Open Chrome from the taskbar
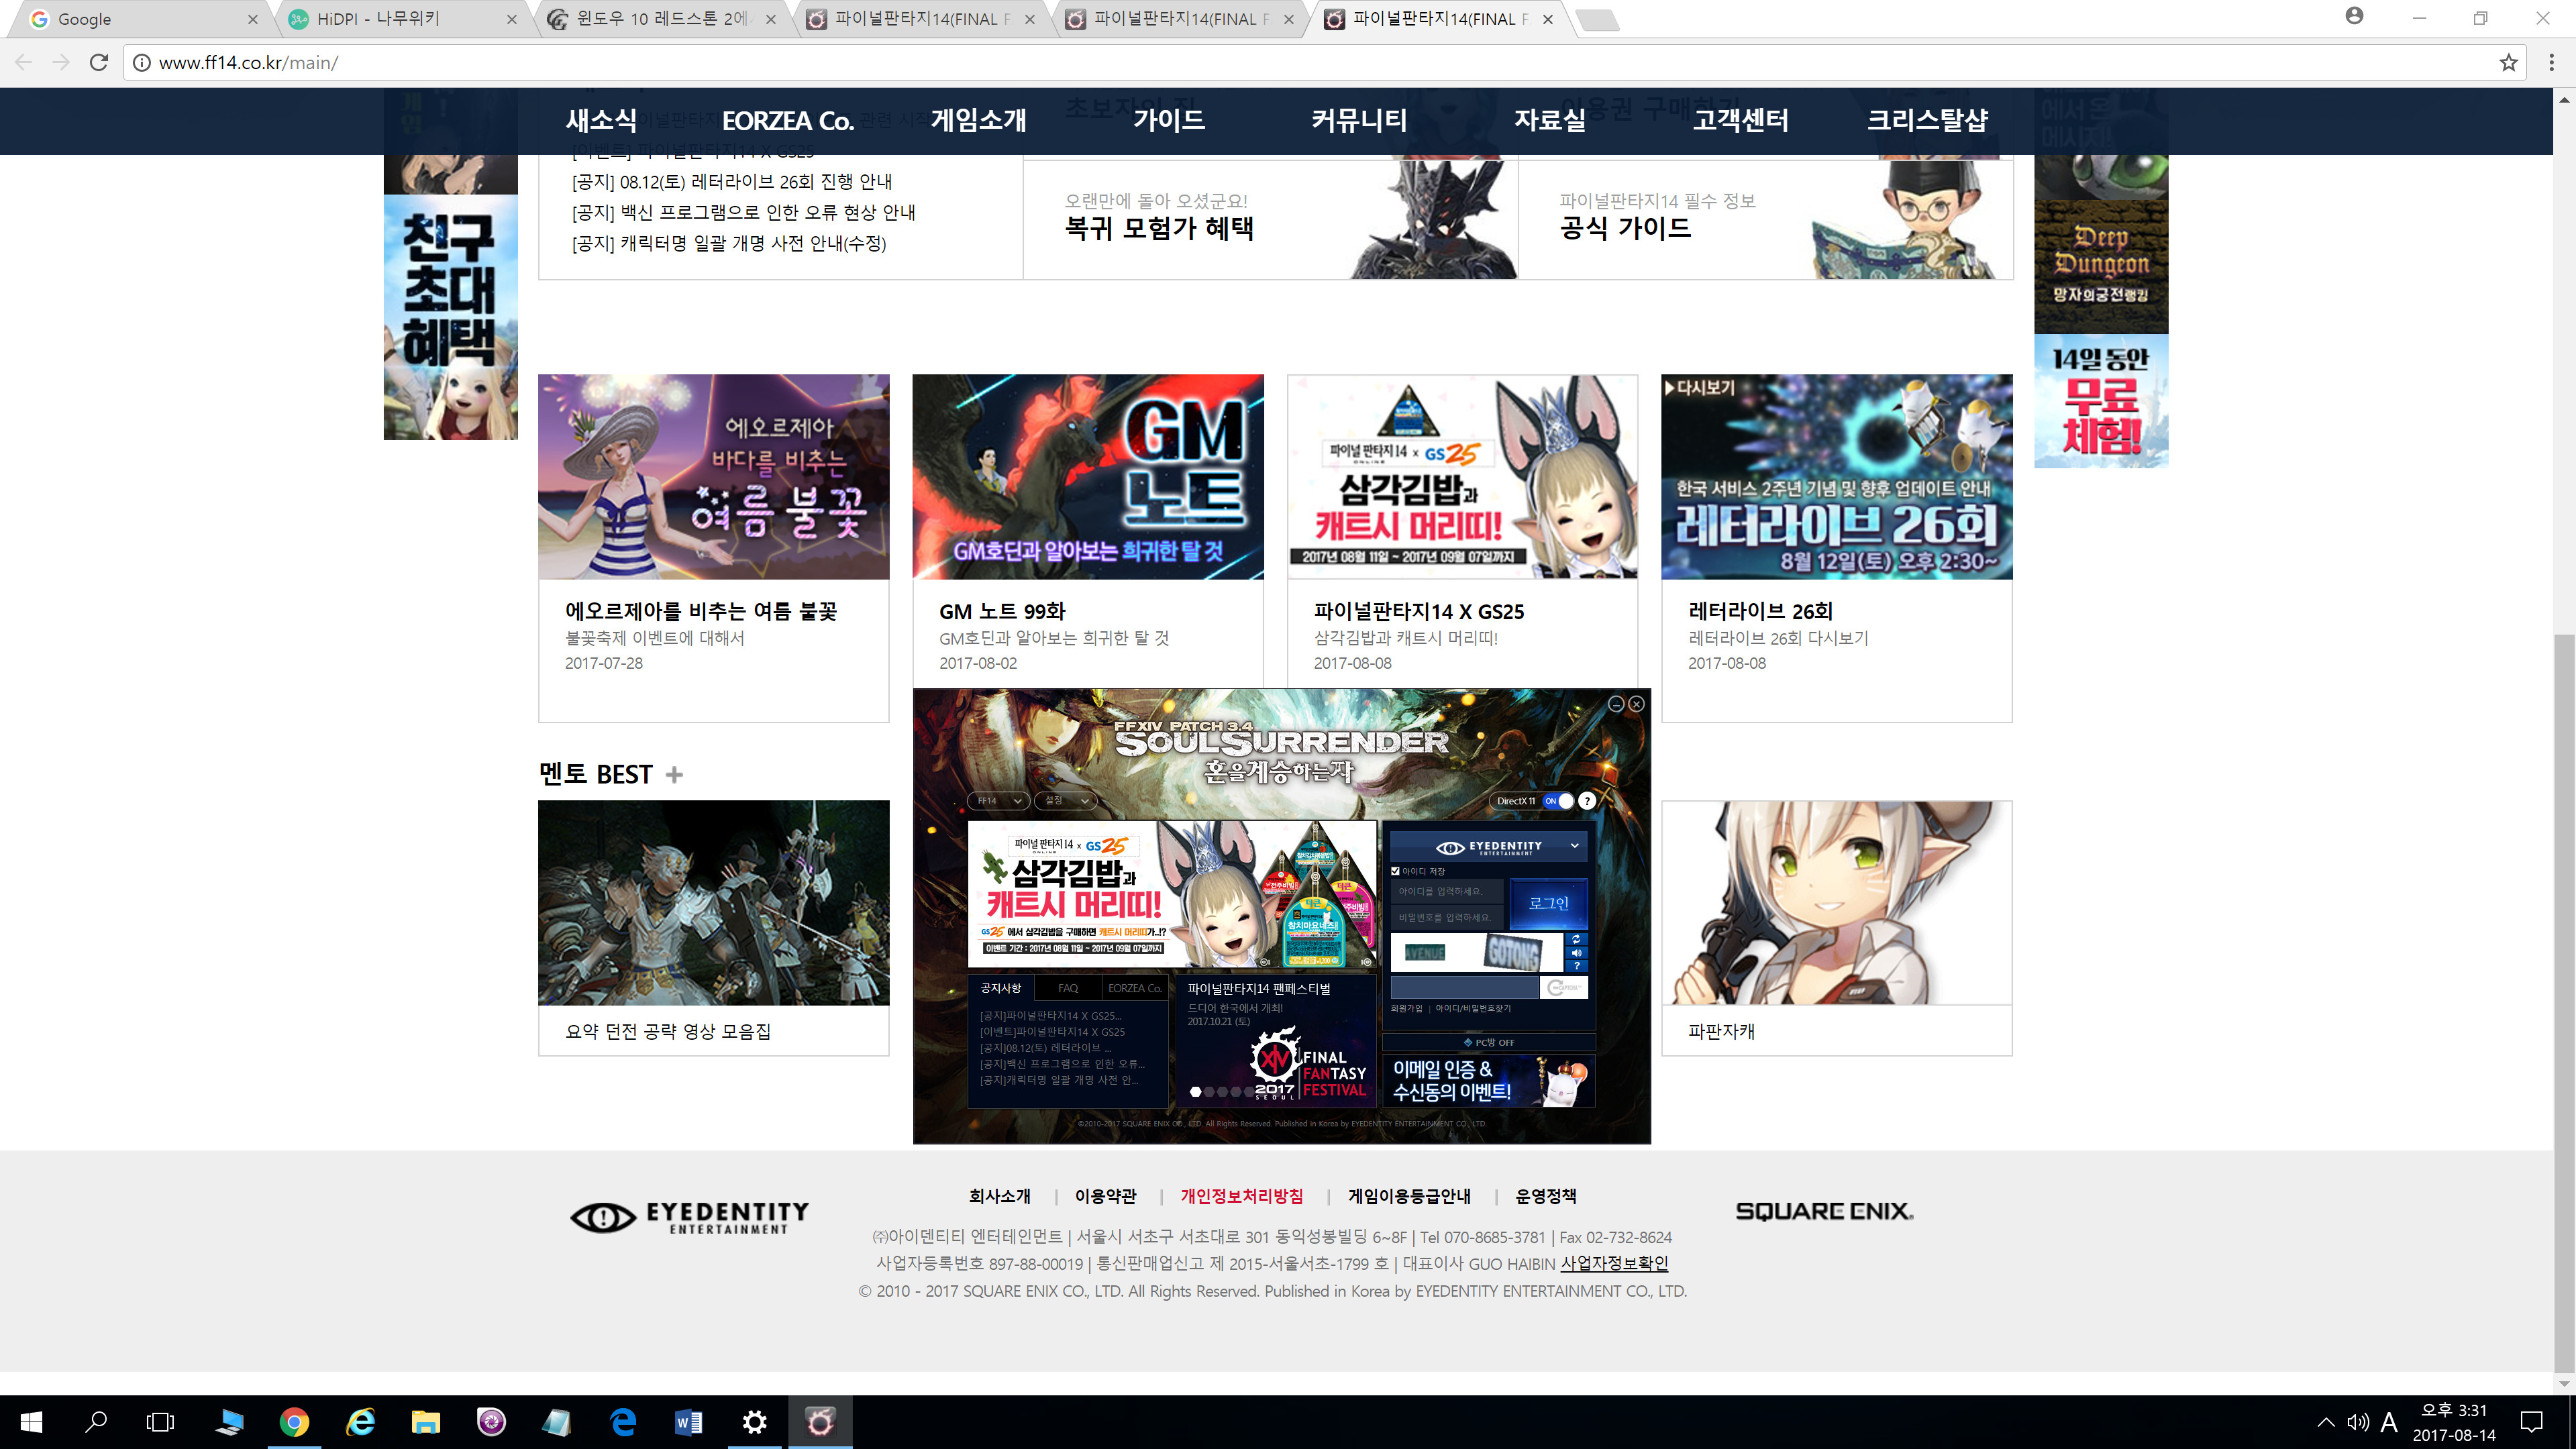The width and height of the screenshot is (2576, 1449). 294,1422
